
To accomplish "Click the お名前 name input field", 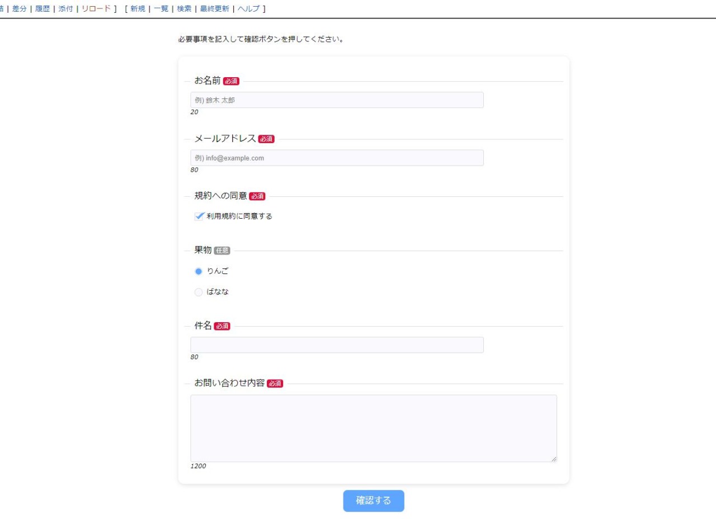I will [x=337, y=100].
